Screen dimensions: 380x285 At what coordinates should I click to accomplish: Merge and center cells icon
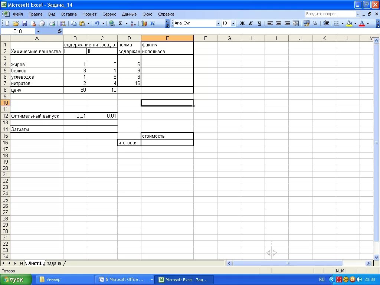(x=296, y=23)
